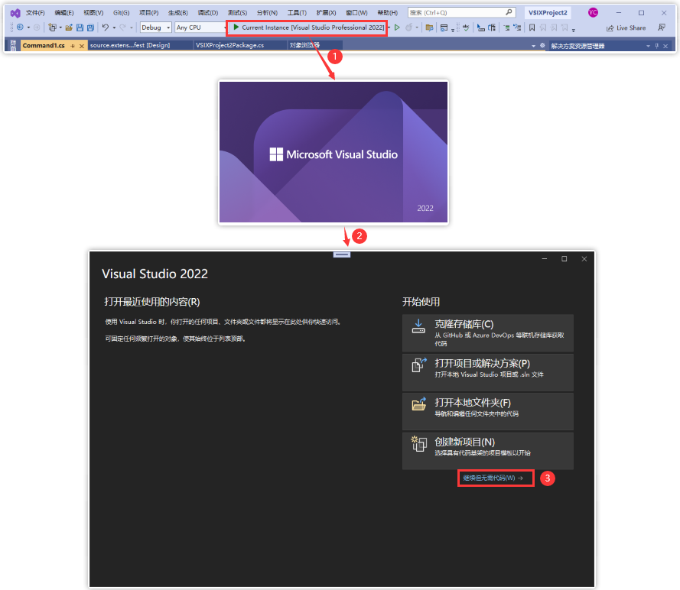680x590 pixels.
Task: Click the next bookmark icon
Action: point(554,28)
